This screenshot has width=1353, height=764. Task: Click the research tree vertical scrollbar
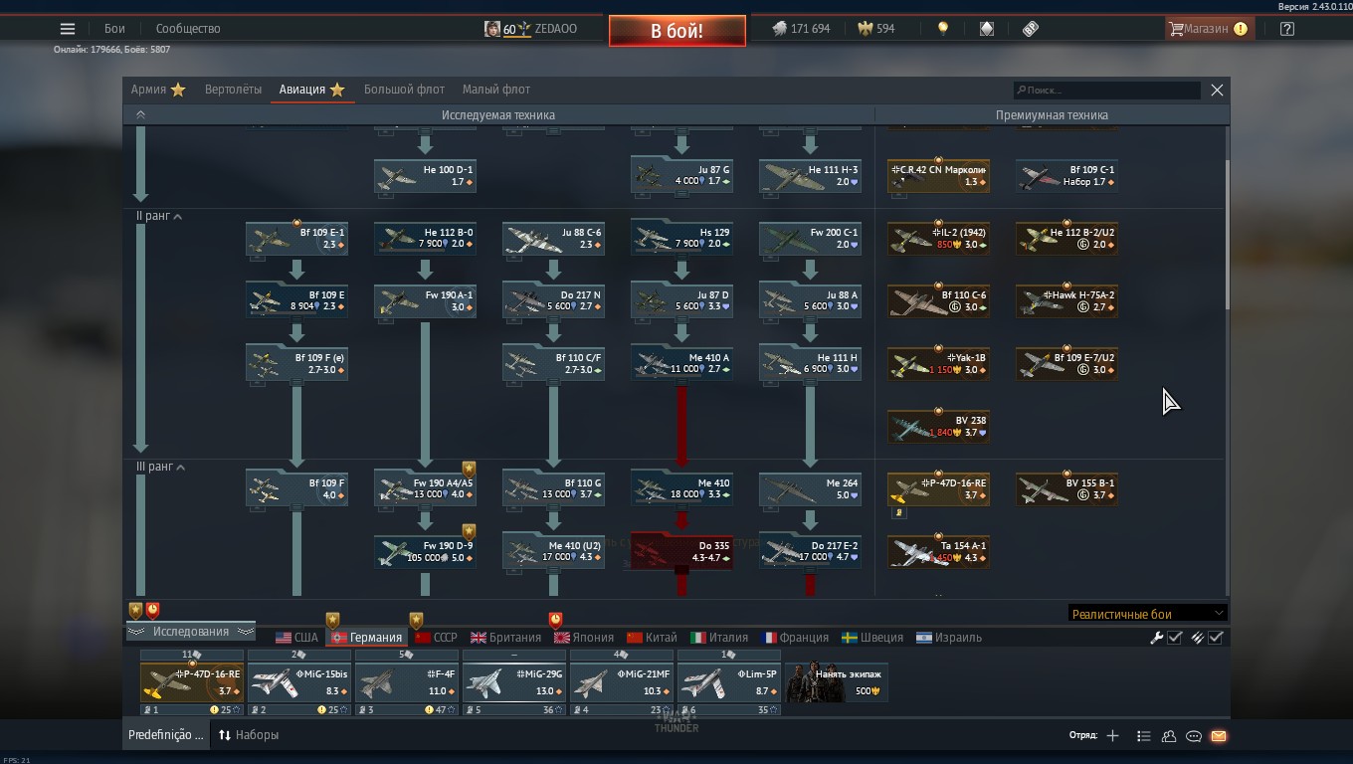pyautogui.click(x=1227, y=234)
